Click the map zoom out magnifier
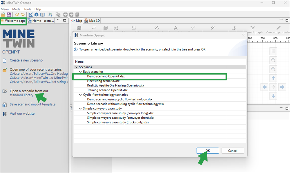Screen dimensions: 290x173 tap(273, 69)
